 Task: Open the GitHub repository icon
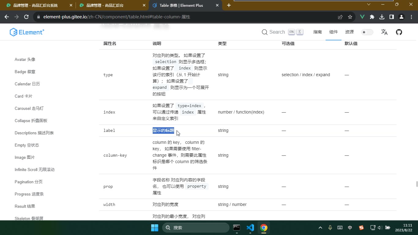(x=399, y=32)
